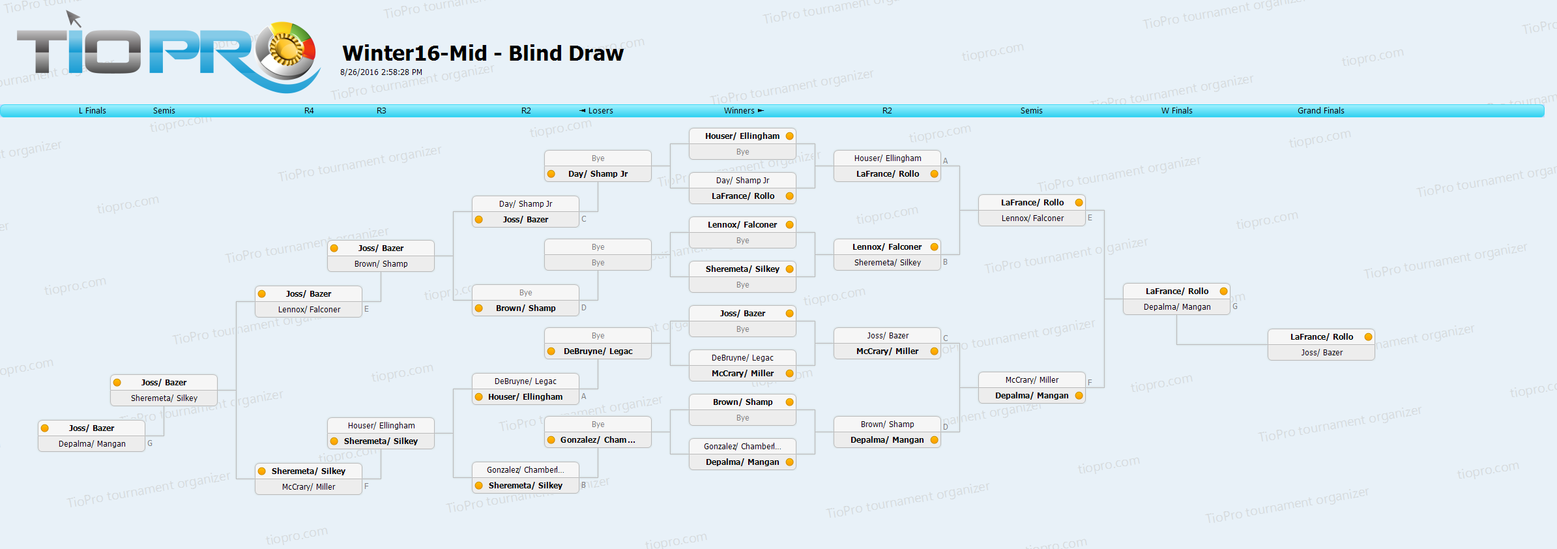
Task: Select the orange dot next to Gonzalez/ Cham...
Action: pyautogui.click(x=551, y=440)
